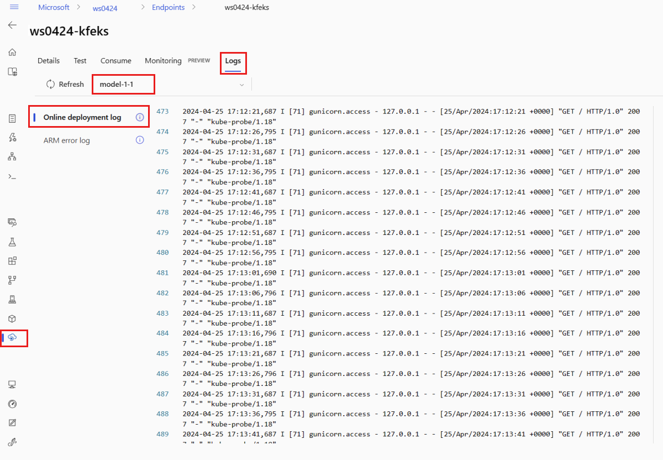This screenshot has height=460, width=663.
Task: Open the Jobs flask icon
Action: [12, 242]
